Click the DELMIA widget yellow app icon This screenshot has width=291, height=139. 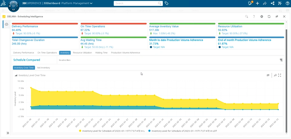4,16
